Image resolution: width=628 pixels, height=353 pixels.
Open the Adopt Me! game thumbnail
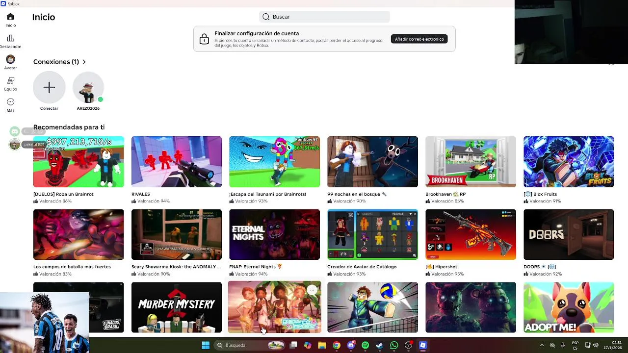[x=569, y=307]
